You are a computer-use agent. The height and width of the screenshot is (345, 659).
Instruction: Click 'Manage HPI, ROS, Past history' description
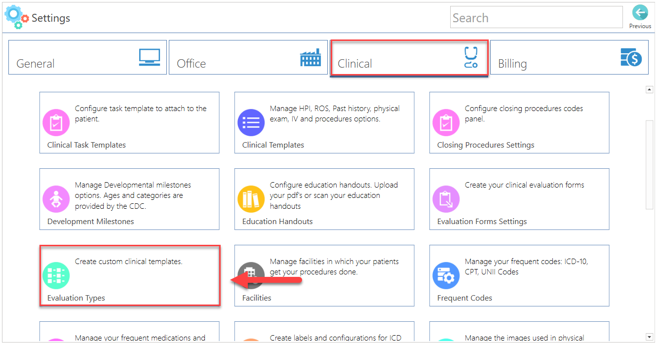coord(335,114)
